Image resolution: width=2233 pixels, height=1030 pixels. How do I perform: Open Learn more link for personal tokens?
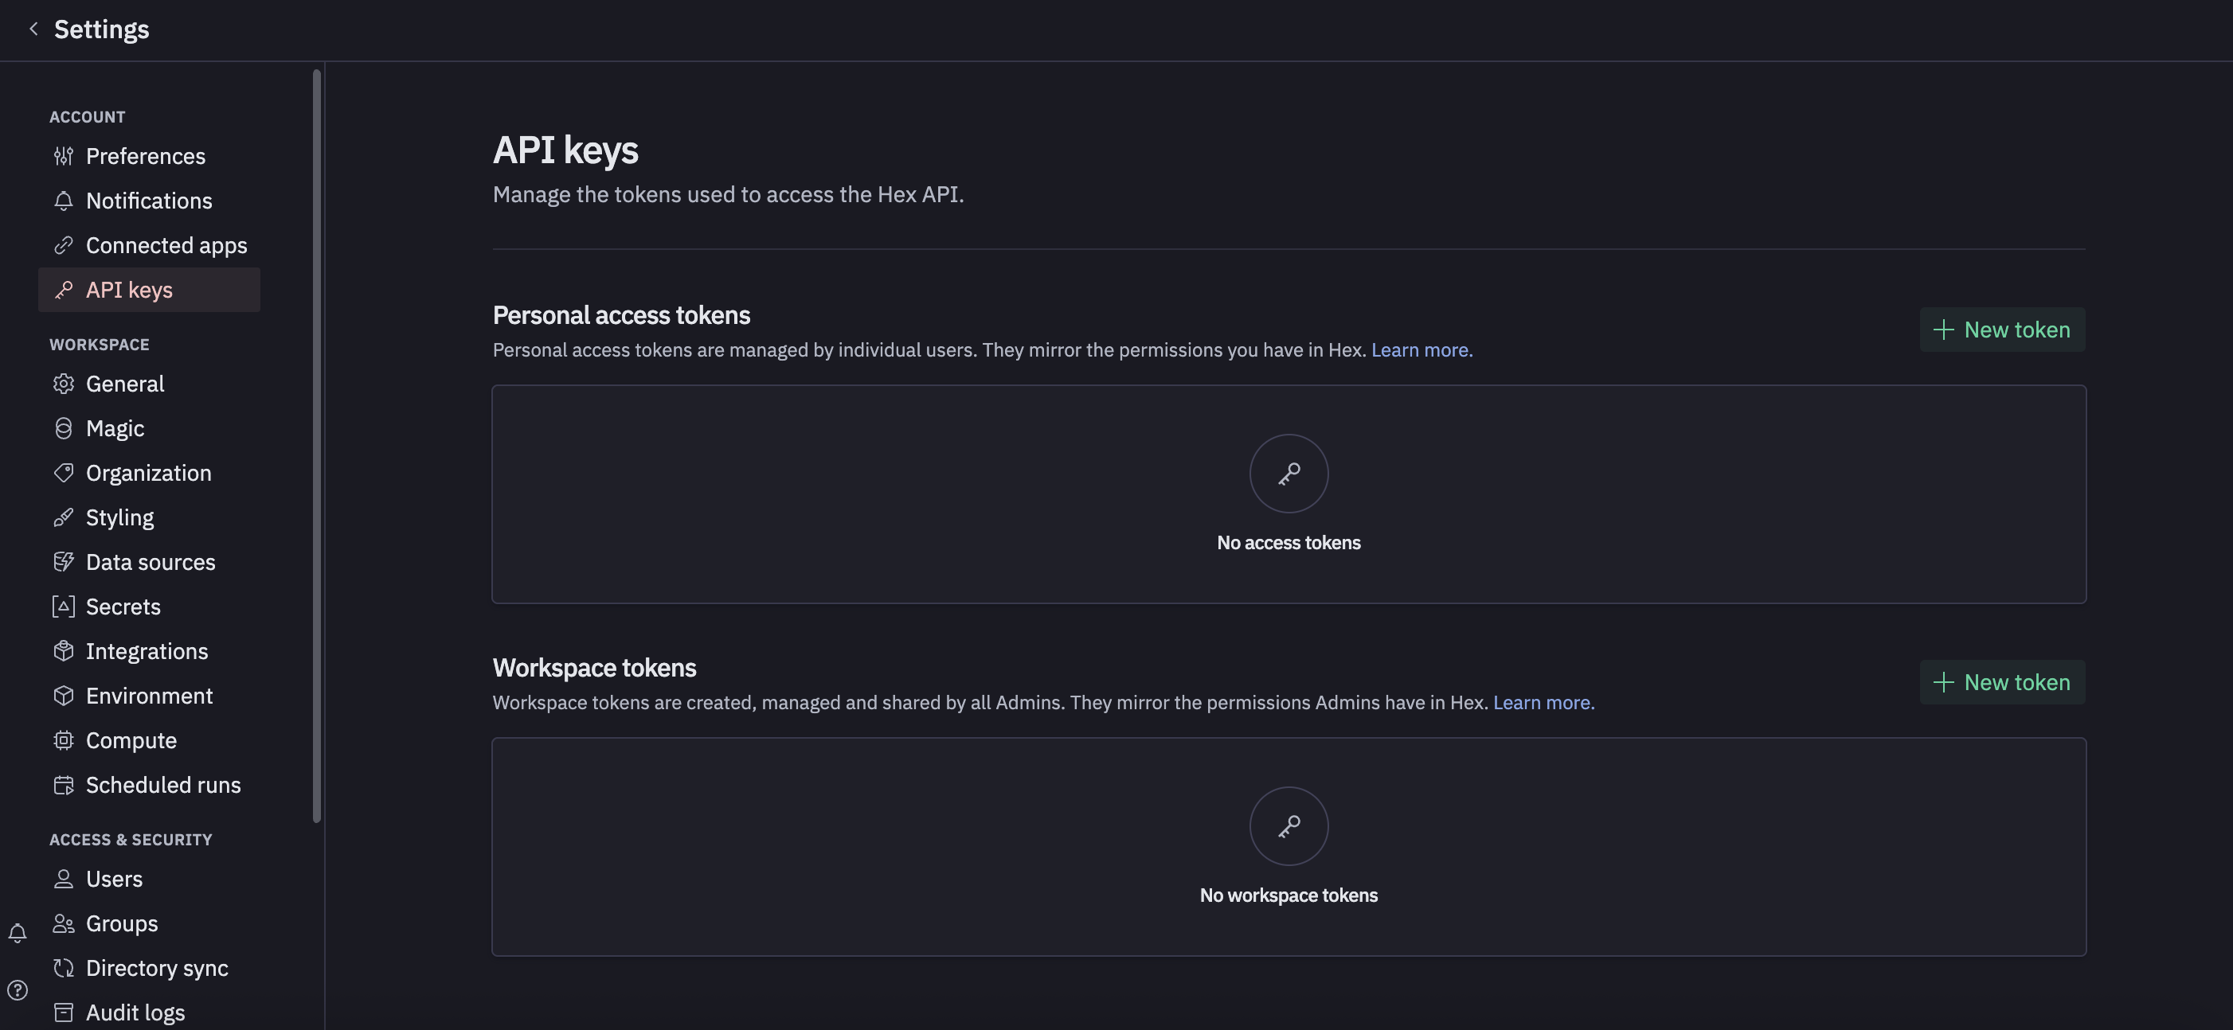click(x=1421, y=350)
